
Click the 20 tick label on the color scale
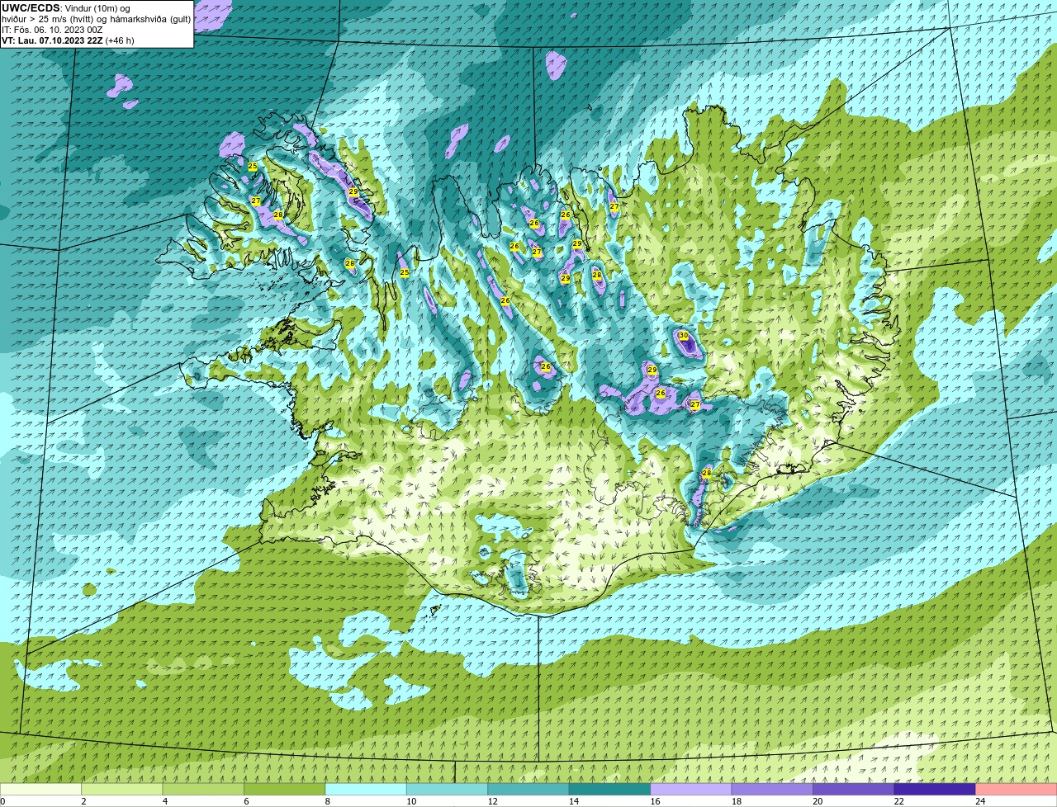817,801
